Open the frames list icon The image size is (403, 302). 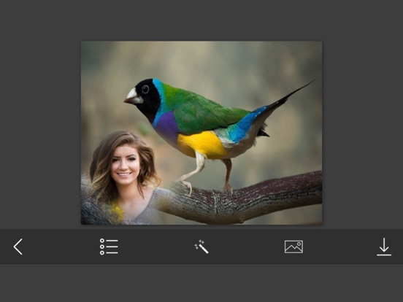(x=109, y=247)
